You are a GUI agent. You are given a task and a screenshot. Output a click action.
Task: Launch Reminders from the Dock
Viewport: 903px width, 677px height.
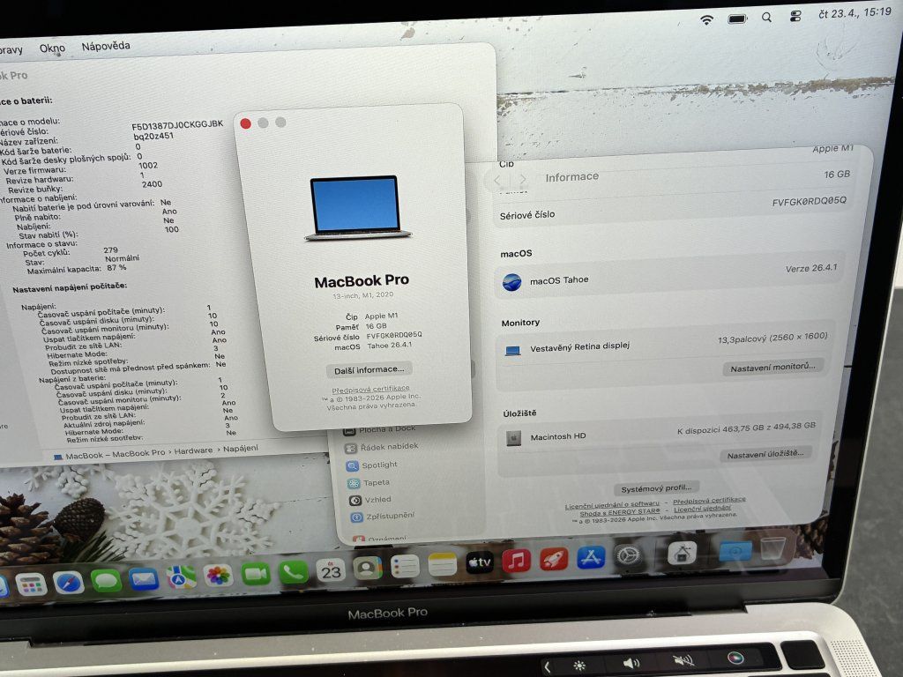pyautogui.click(x=405, y=567)
